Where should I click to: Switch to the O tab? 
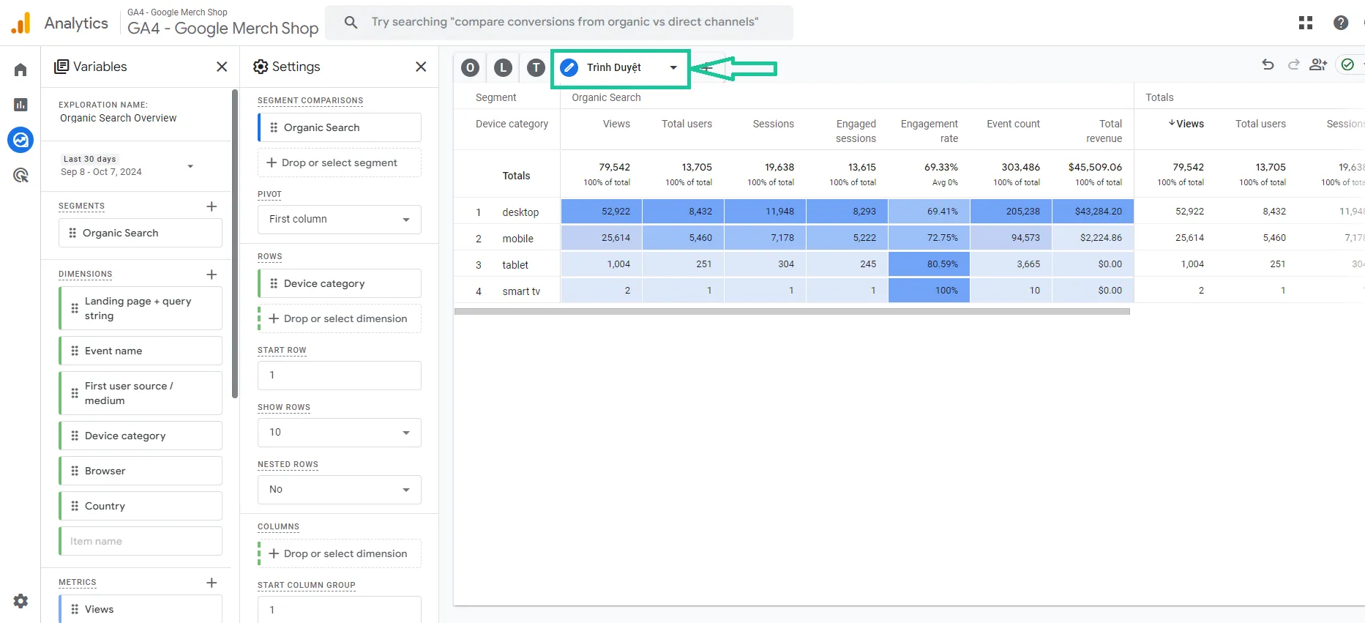(x=471, y=68)
